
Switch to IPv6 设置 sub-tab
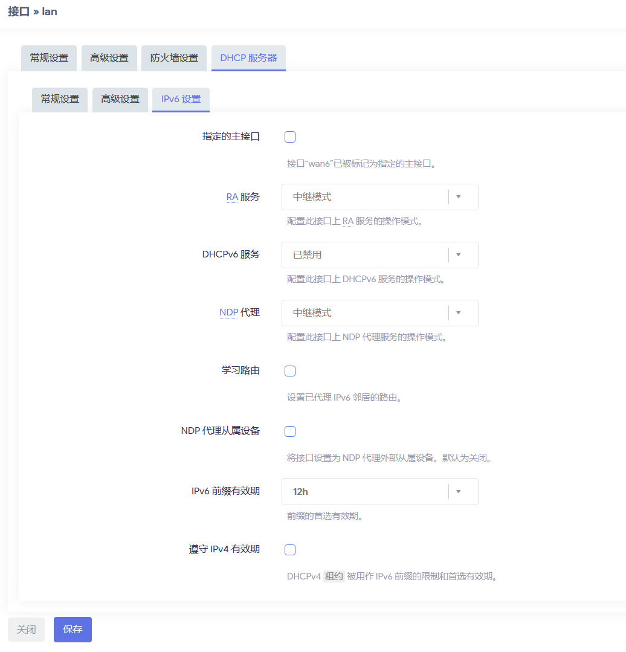point(181,100)
